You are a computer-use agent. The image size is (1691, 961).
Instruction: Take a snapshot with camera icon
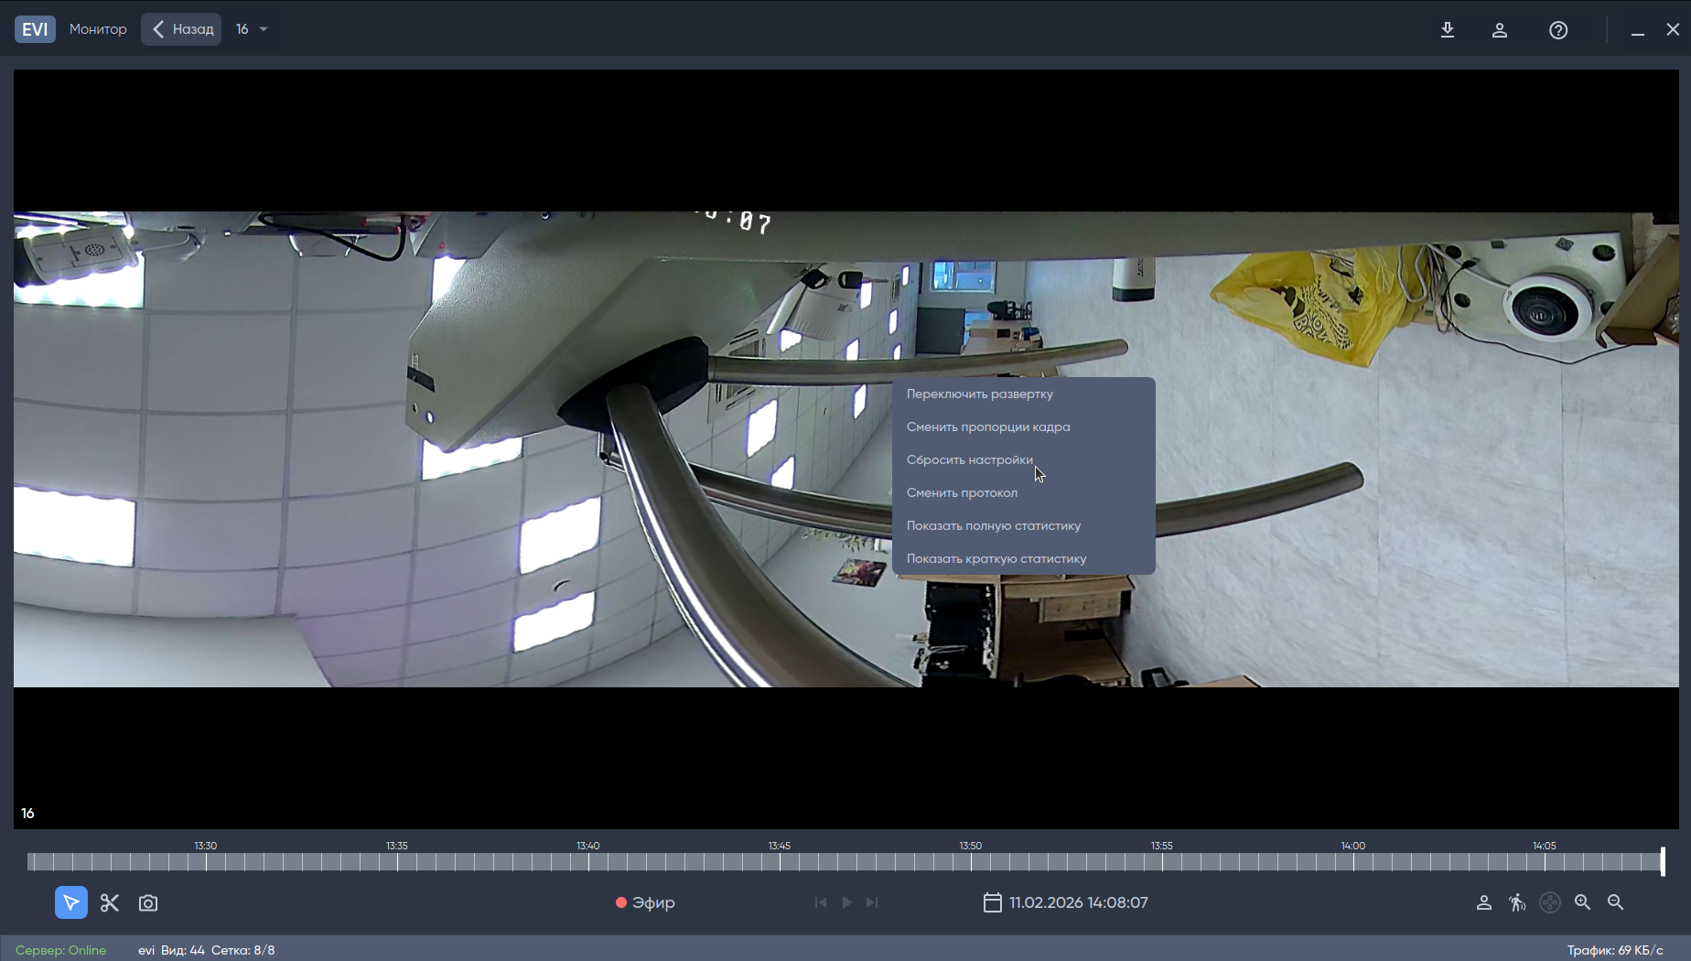tap(148, 902)
